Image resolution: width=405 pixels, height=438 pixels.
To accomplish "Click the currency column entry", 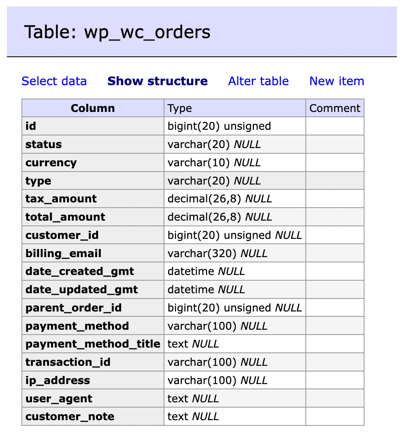I will coord(51,162).
